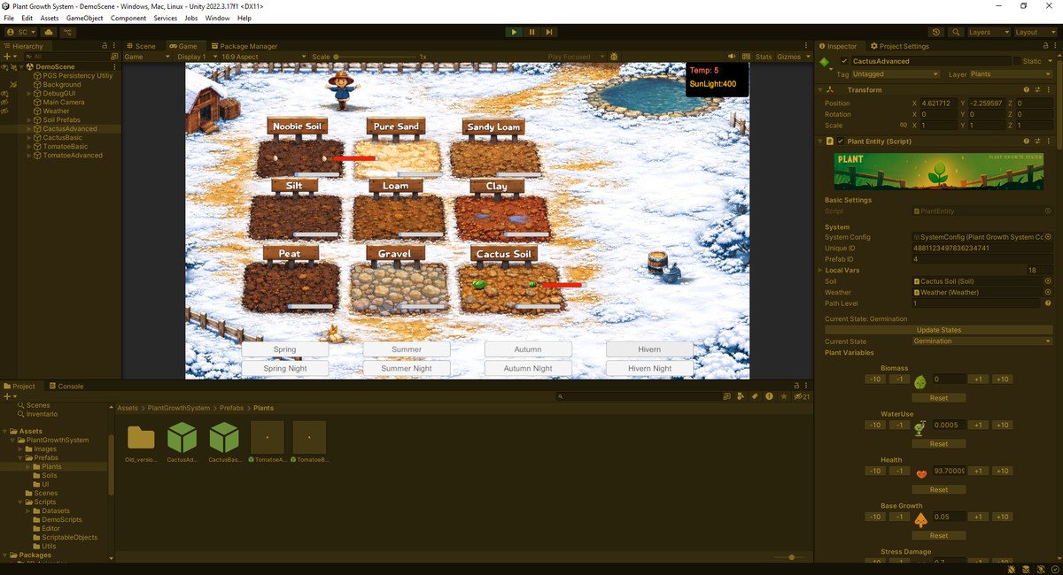The height and width of the screenshot is (575, 1063).
Task: Switch to the Package Manager tab
Action: pos(244,46)
